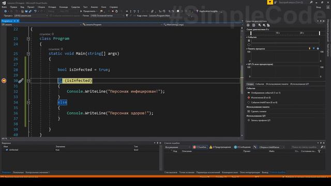This screenshot has width=331, height=186.
Task: Toggle the 0 Предупреждения warnings filter
Action: click(x=220, y=147)
